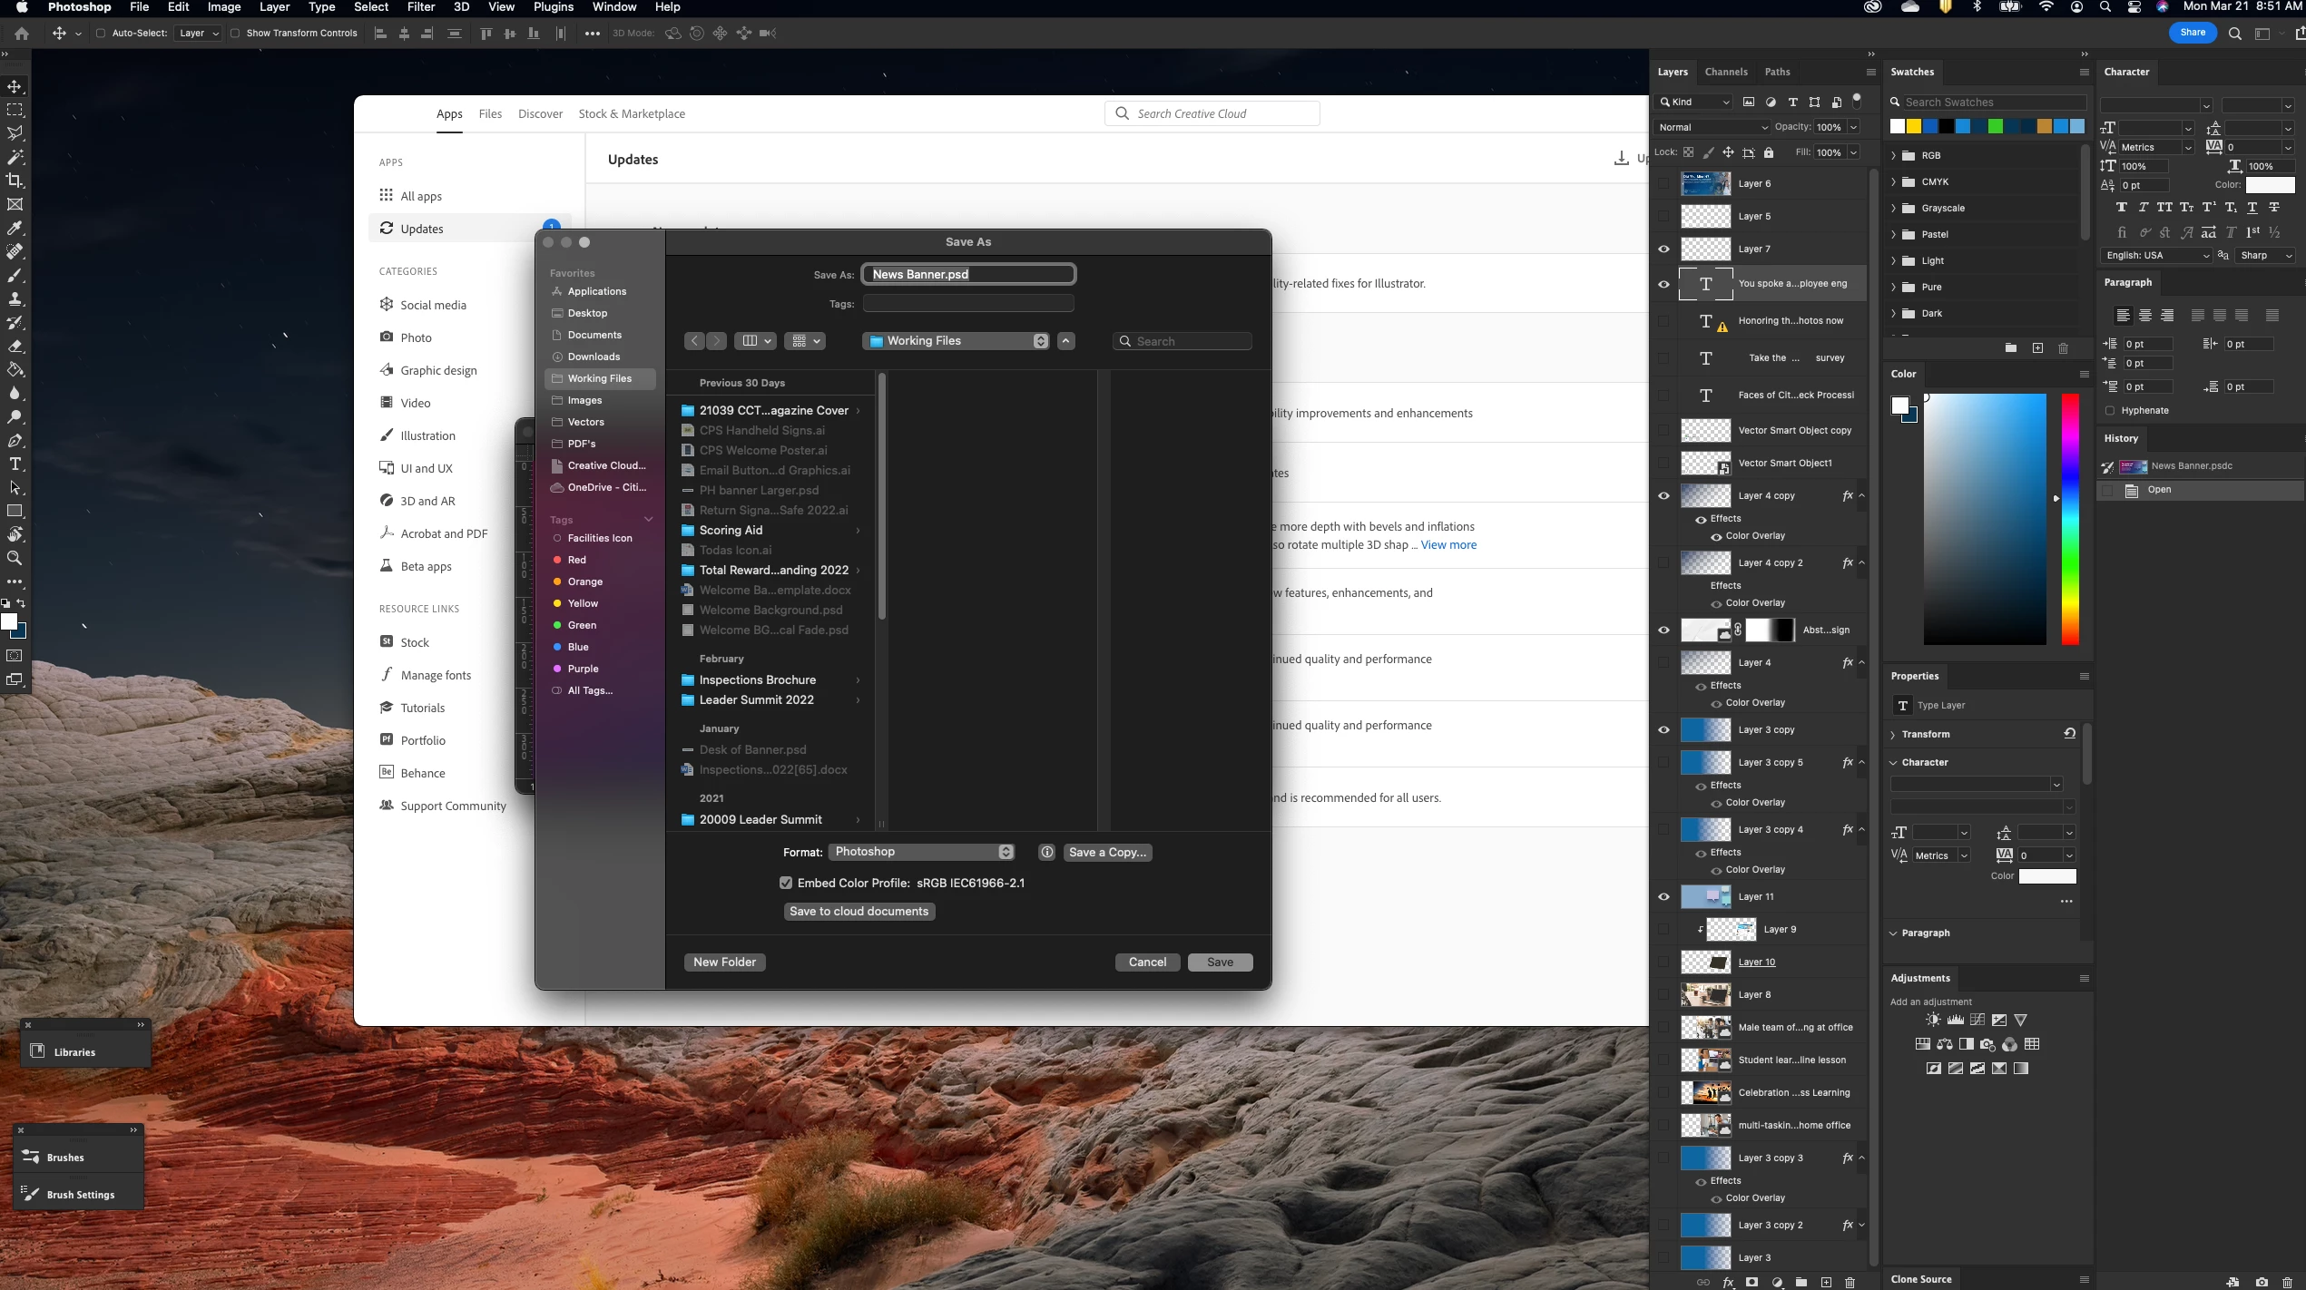The image size is (2306, 1290).
Task: Select the Horizontal Type tool
Action: tap(15, 464)
